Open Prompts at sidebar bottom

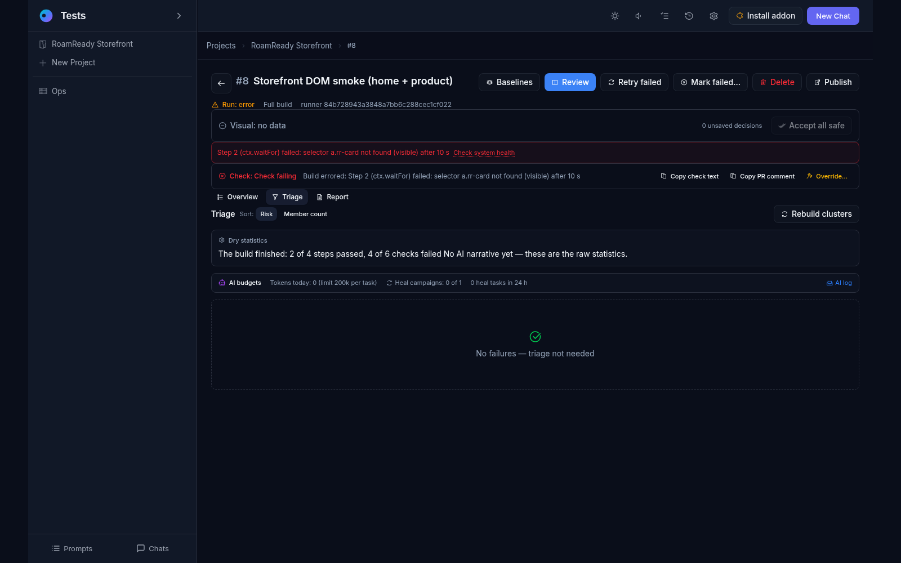tap(72, 548)
